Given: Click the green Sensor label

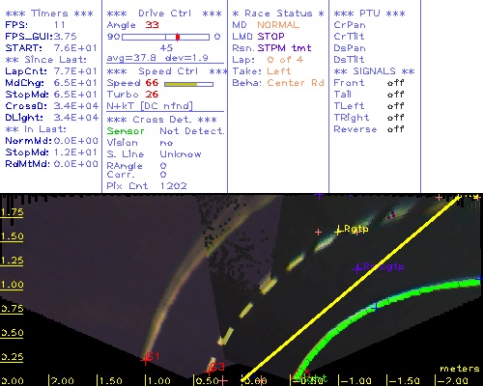Looking at the screenshot, I should point(126,131).
